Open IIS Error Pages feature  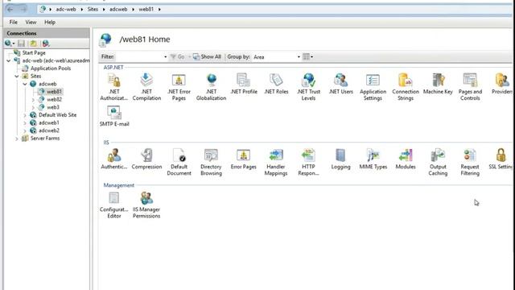click(x=243, y=159)
